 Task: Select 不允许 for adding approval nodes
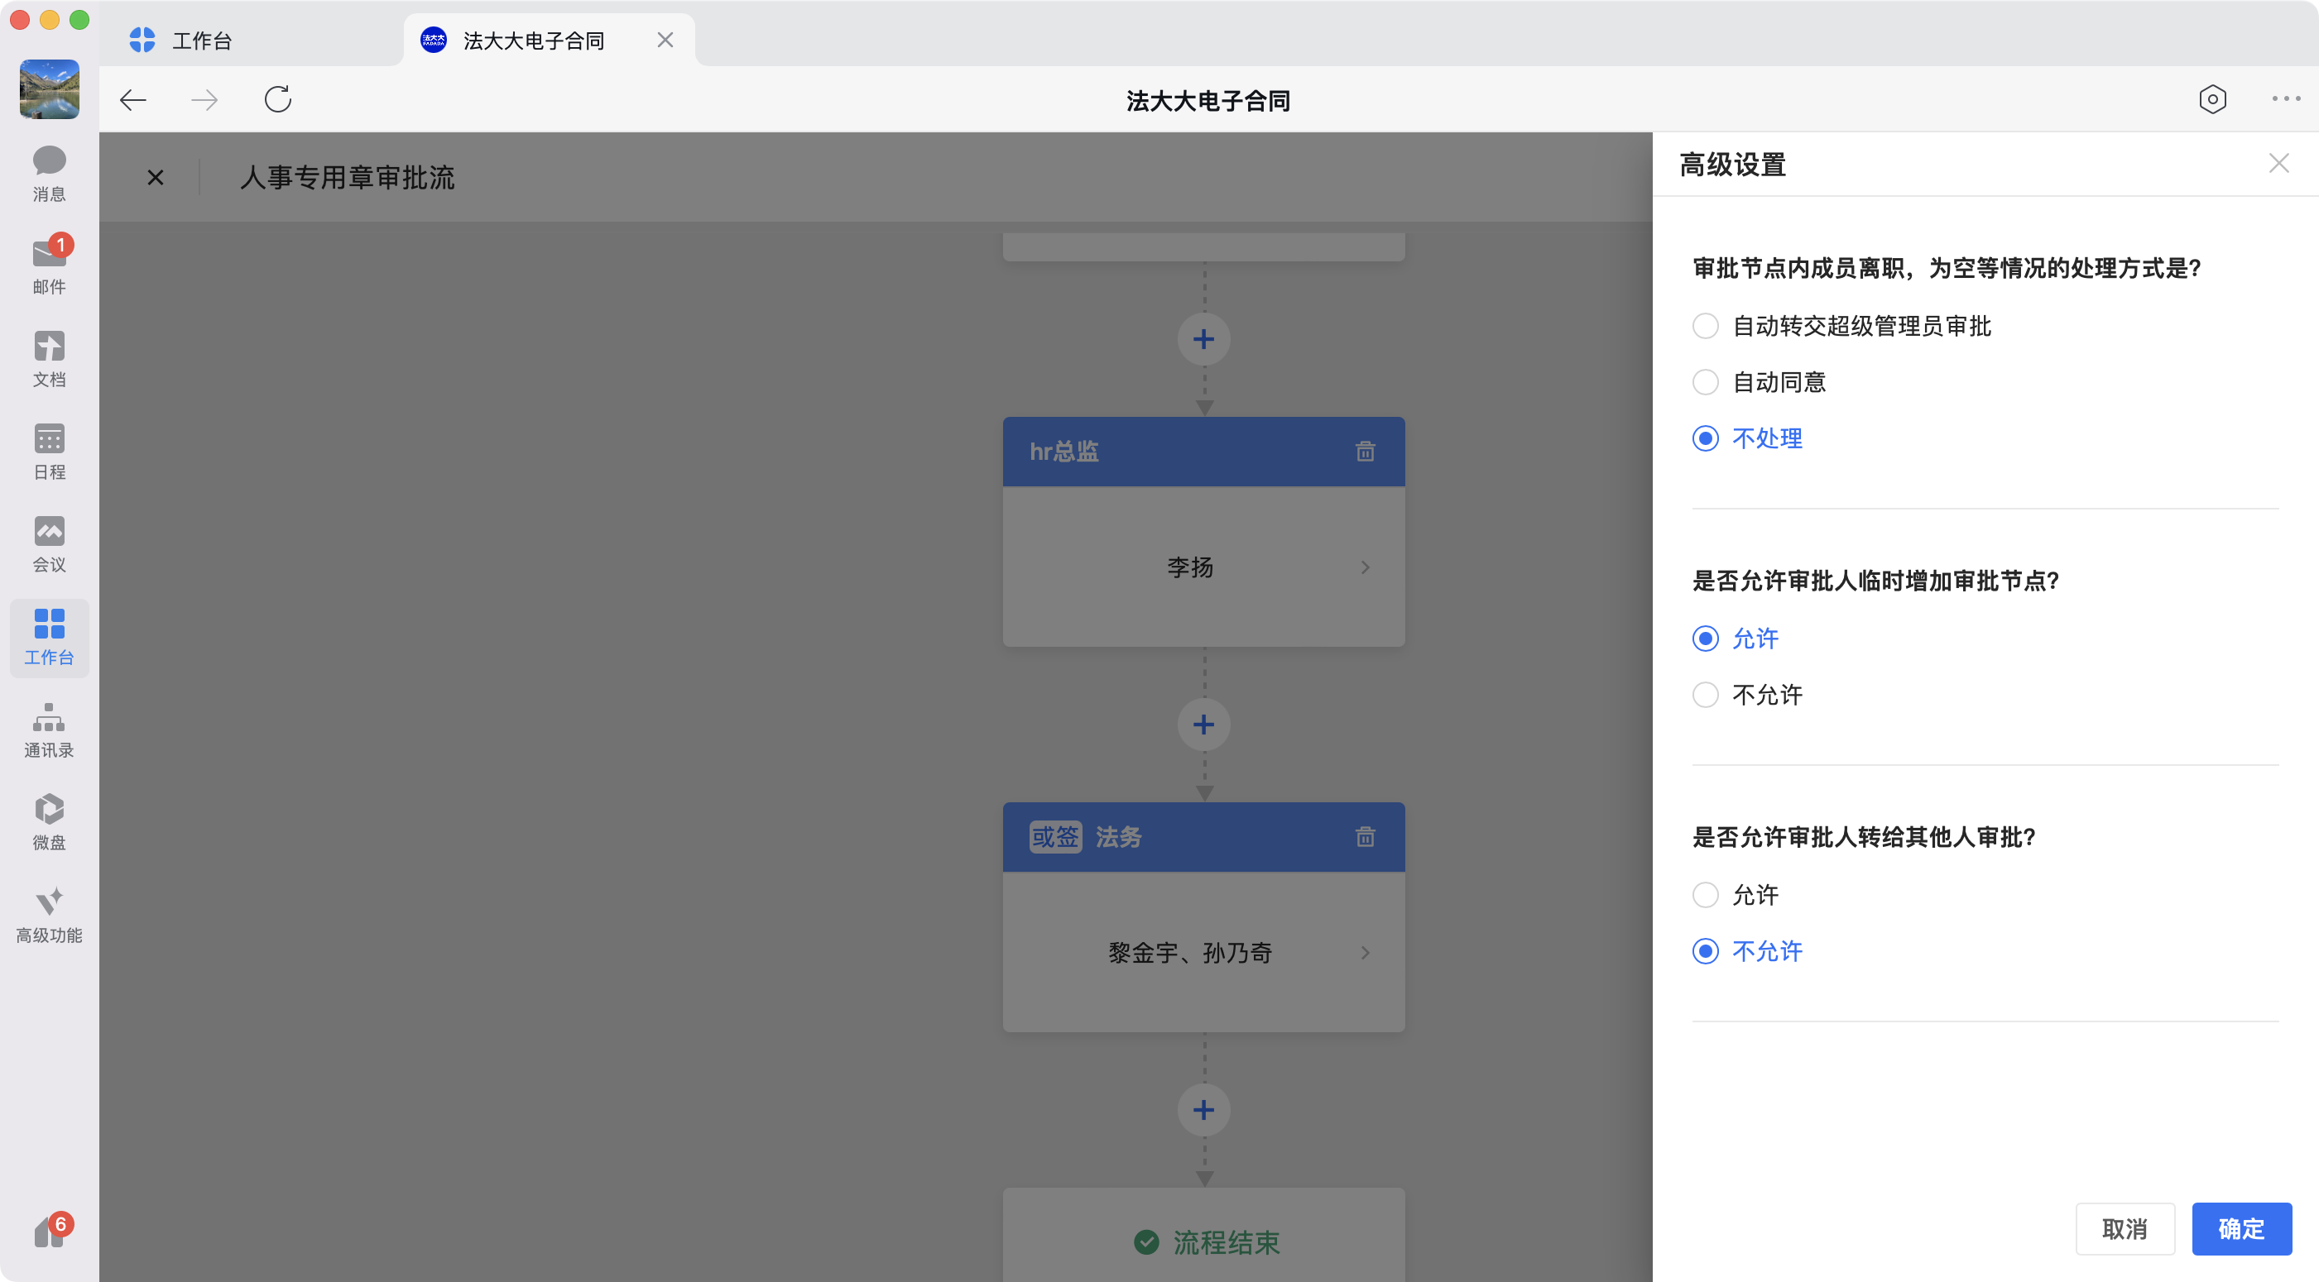click(x=1747, y=695)
